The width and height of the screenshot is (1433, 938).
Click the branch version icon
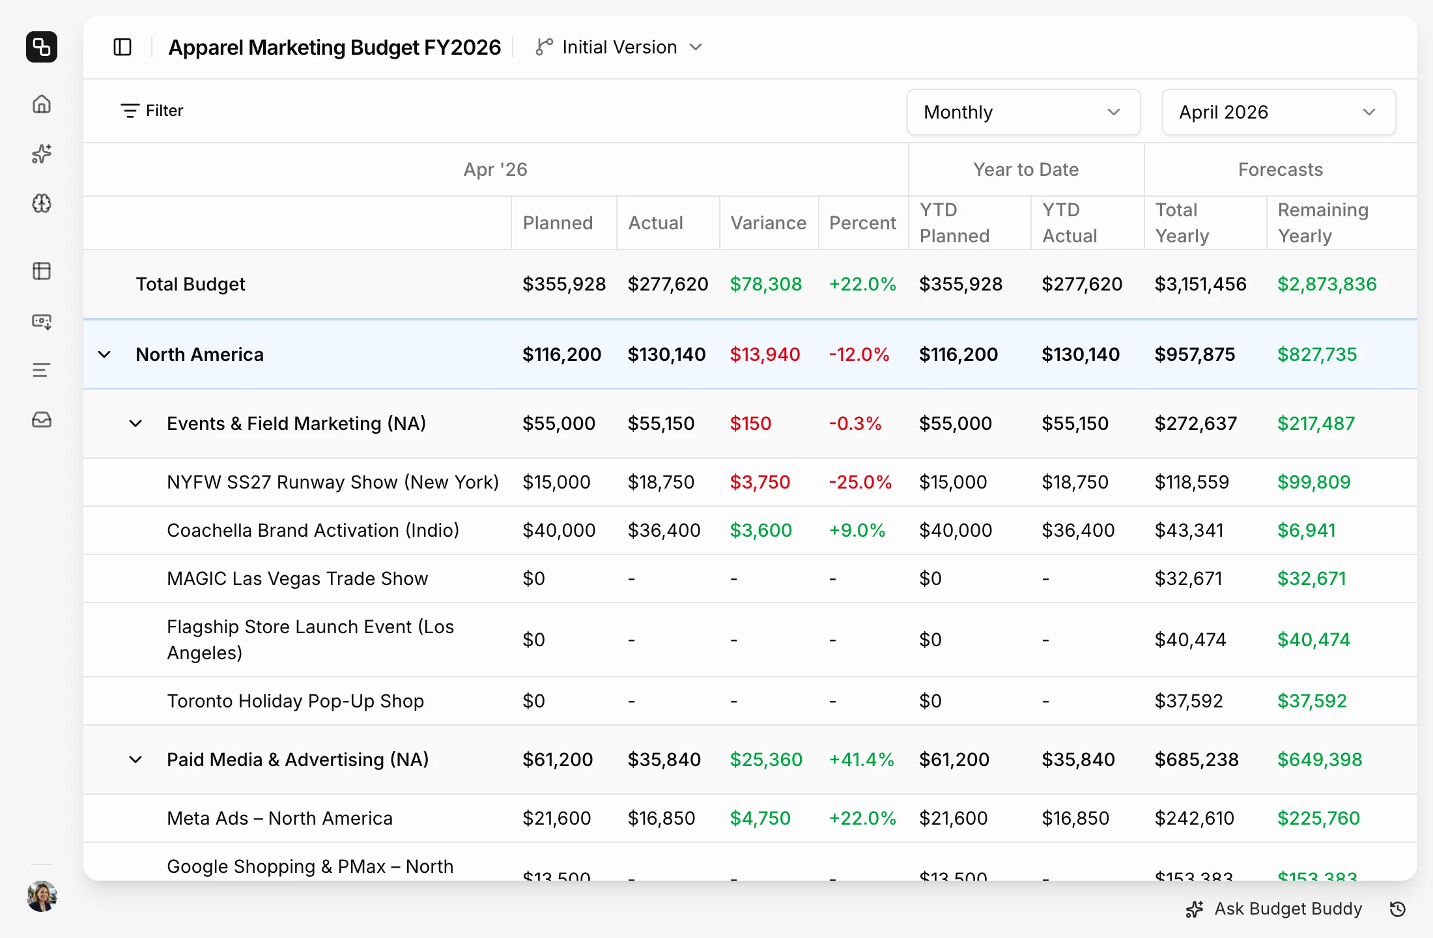(545, 47)
